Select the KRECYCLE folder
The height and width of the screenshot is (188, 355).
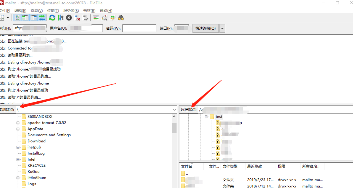pos(36,165)
